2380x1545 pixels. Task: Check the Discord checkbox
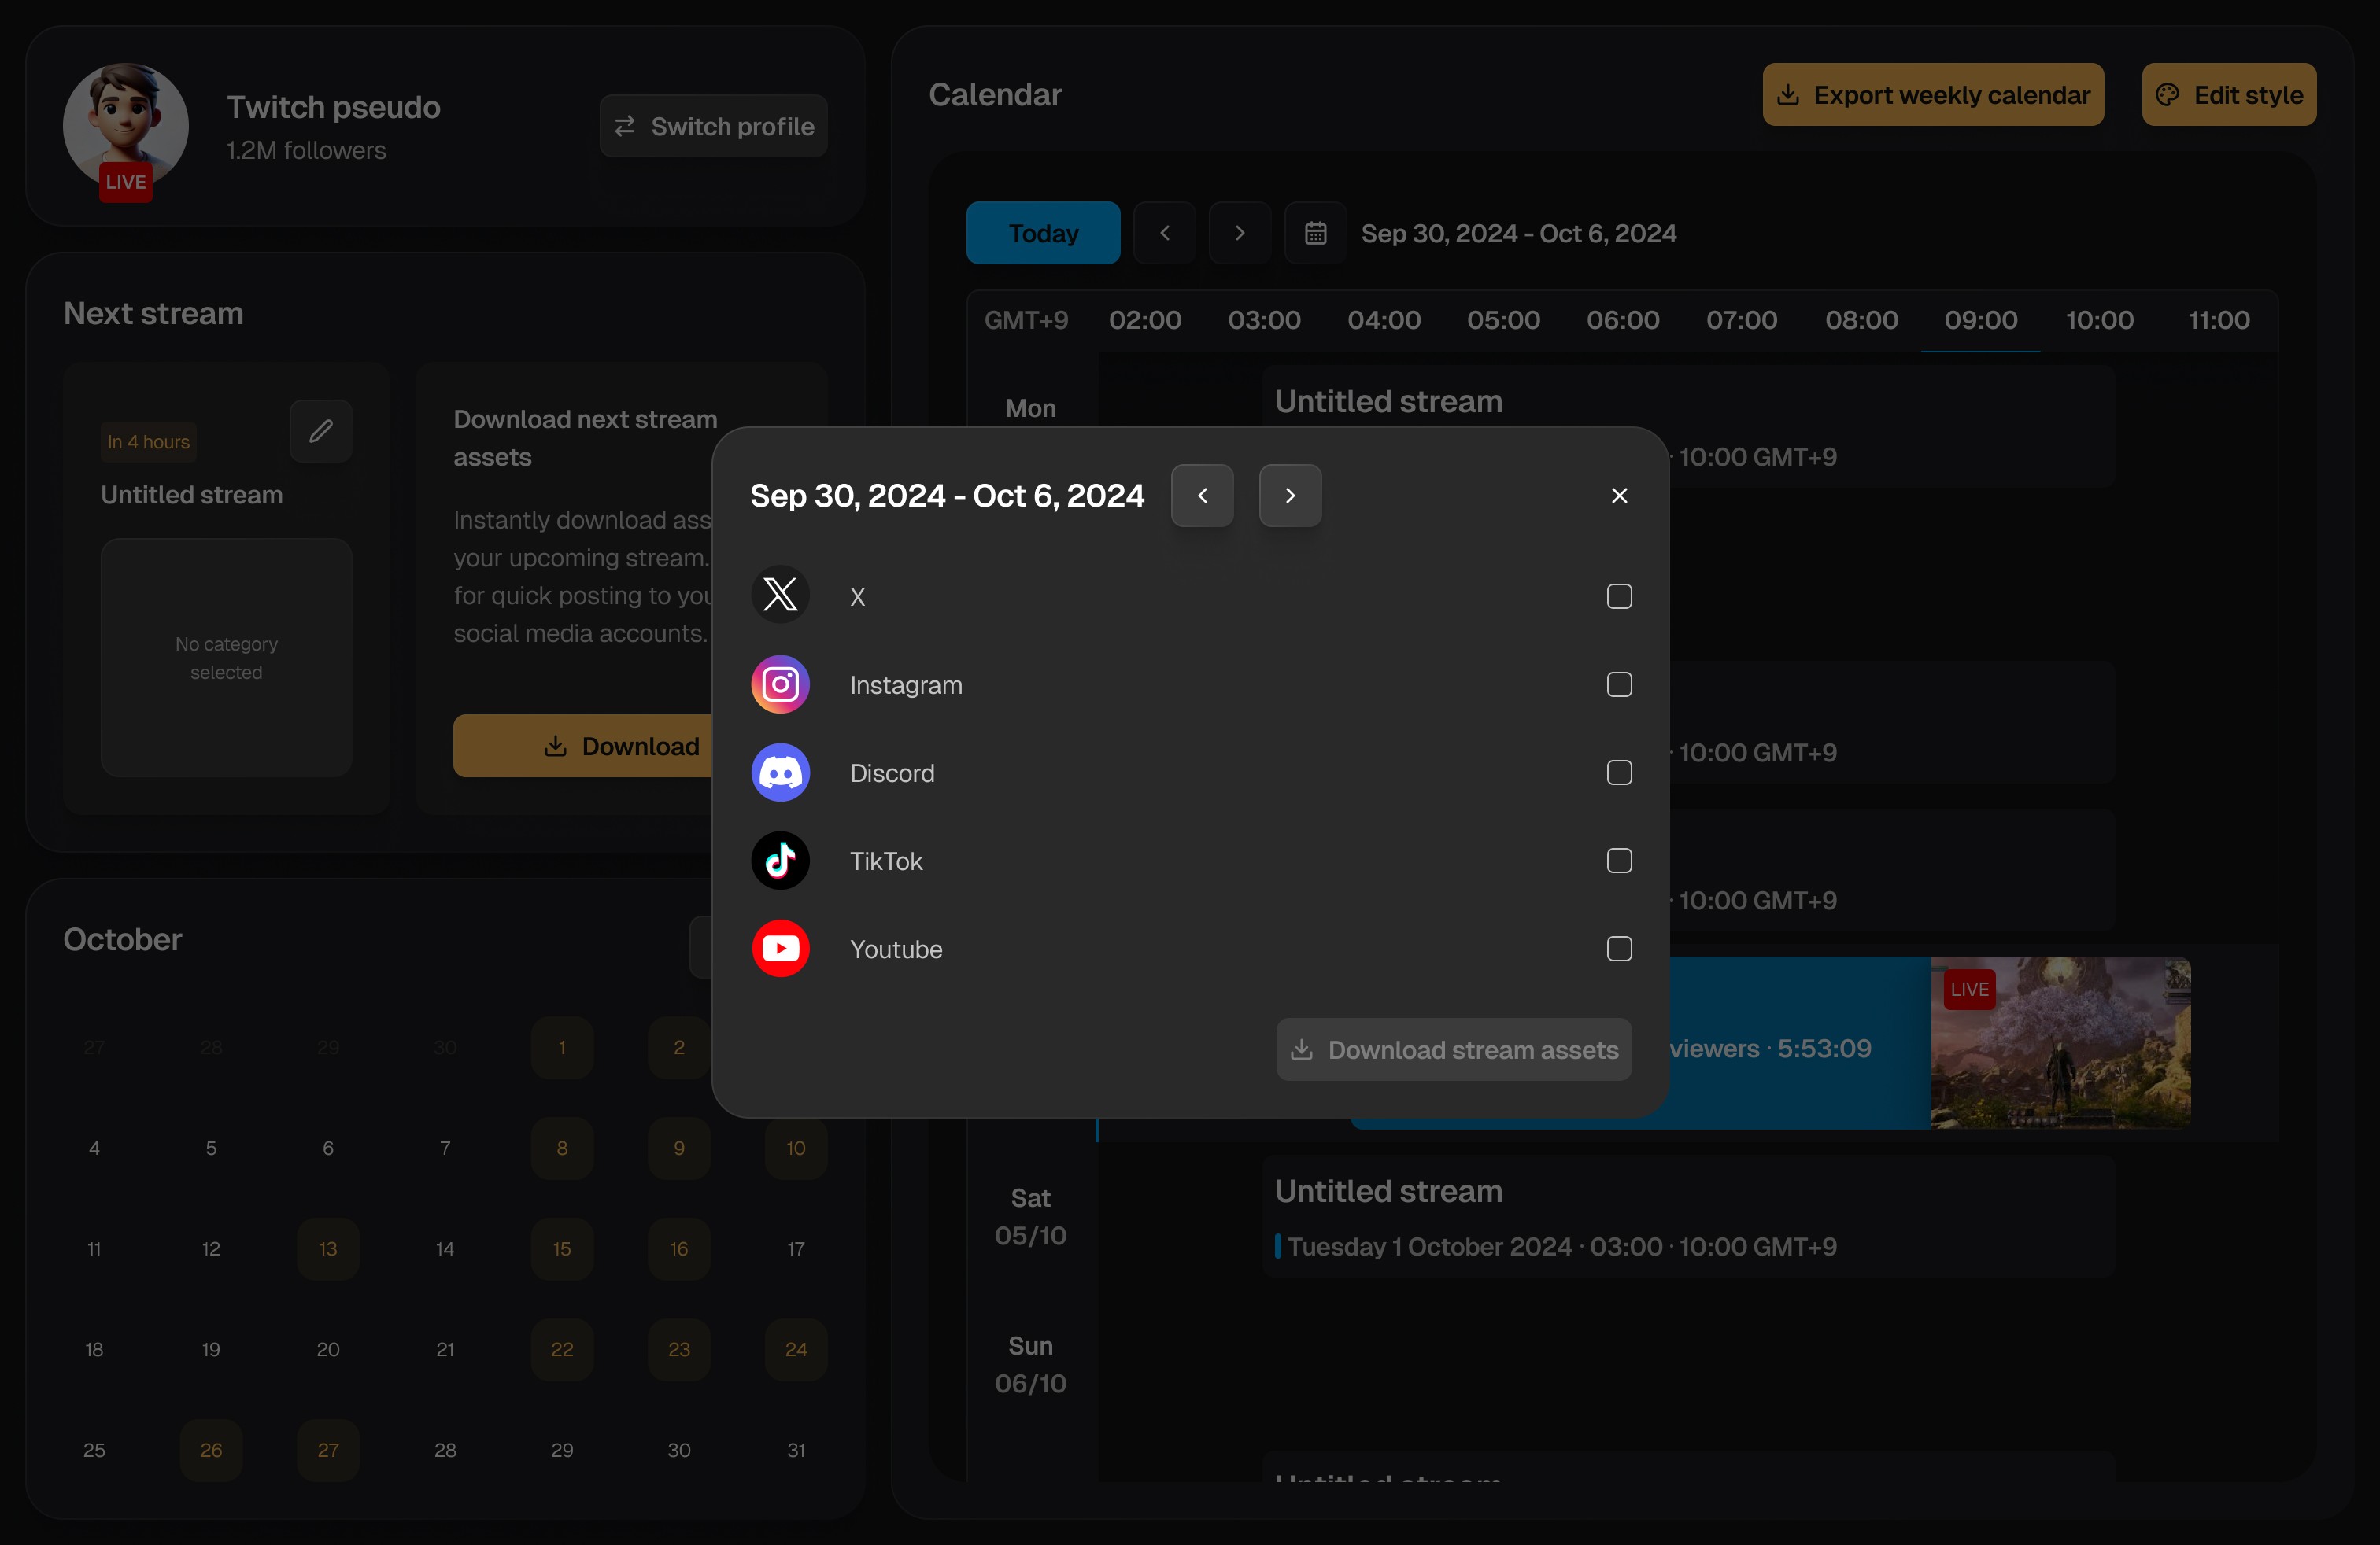tap(1619, 772)
